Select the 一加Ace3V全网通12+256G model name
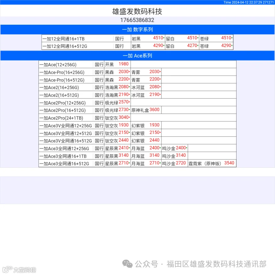This screenshot has width=275, height=275. [x=66, y=126]
